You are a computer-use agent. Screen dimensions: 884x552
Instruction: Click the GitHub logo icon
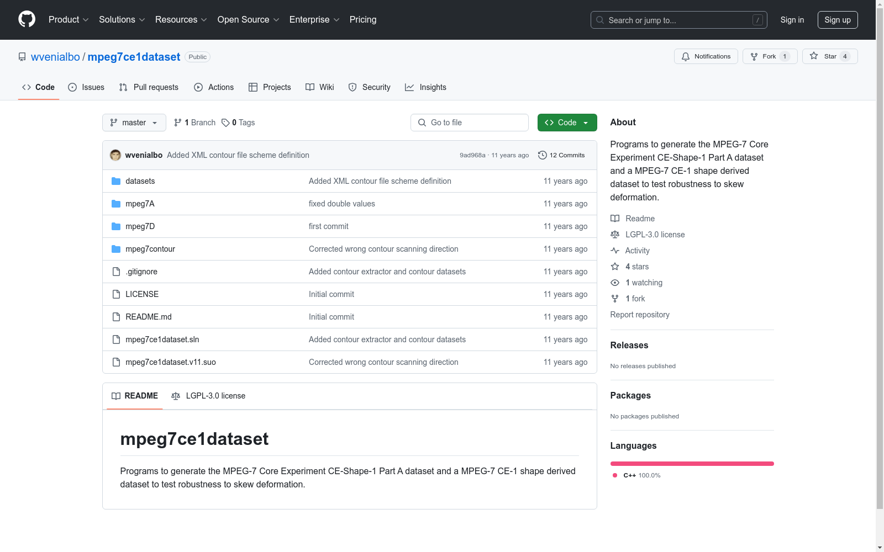(27, 19)
